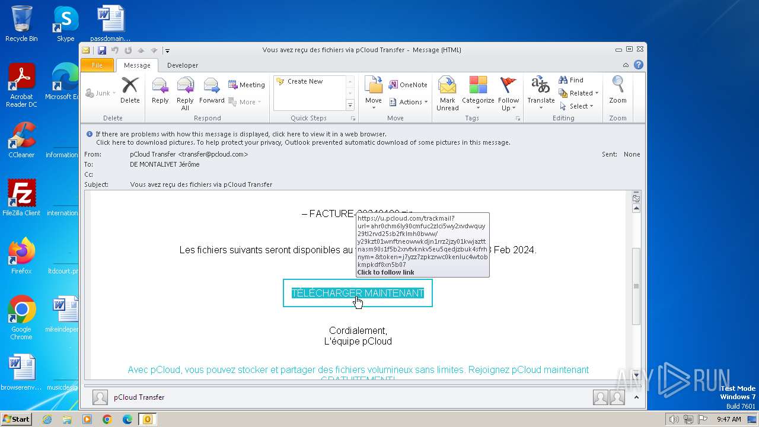
Task: Open Google Chrome desktop shortcut
Action: point(21,318)
